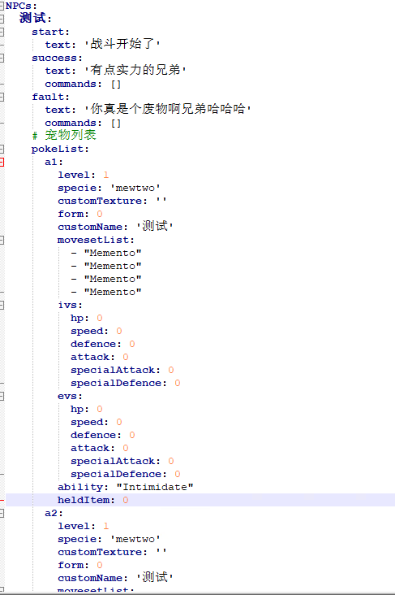
Task: Click 'hp: 0' under ivs
Action: tap(86, 318)
